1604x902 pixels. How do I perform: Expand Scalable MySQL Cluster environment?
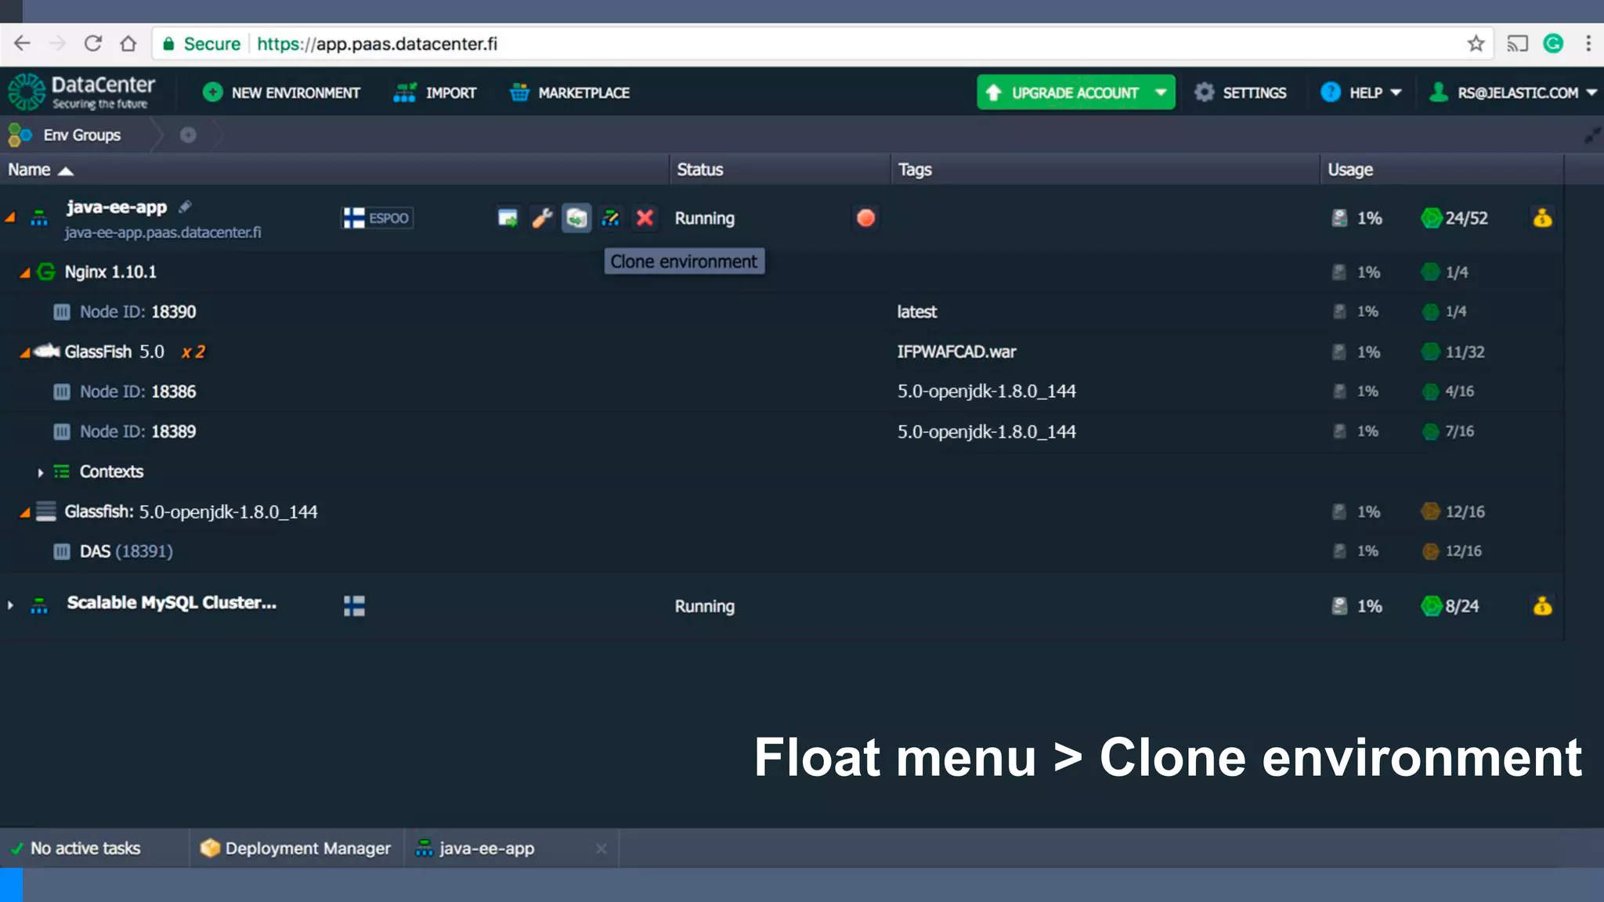click(10, 605)
